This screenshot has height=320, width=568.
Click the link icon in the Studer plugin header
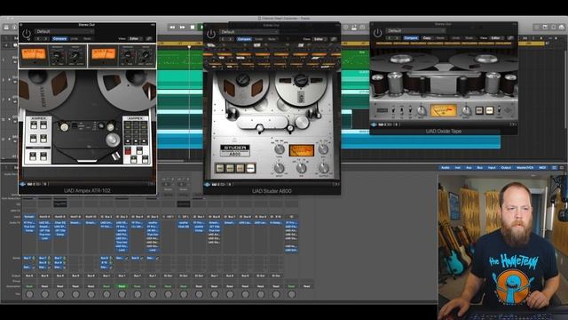[x=334, y=39]
